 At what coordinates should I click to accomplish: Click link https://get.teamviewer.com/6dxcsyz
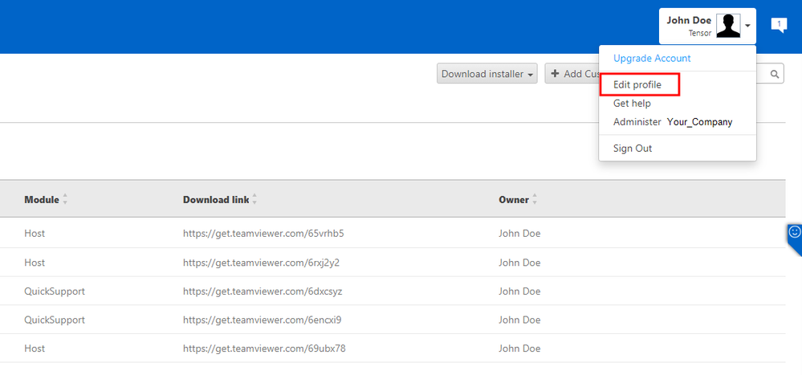click(x=263, y=291)
